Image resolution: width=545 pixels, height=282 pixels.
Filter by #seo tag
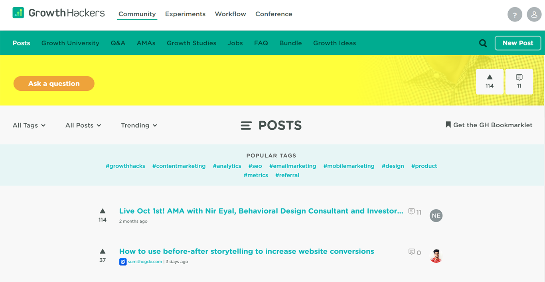pos(255,166)
